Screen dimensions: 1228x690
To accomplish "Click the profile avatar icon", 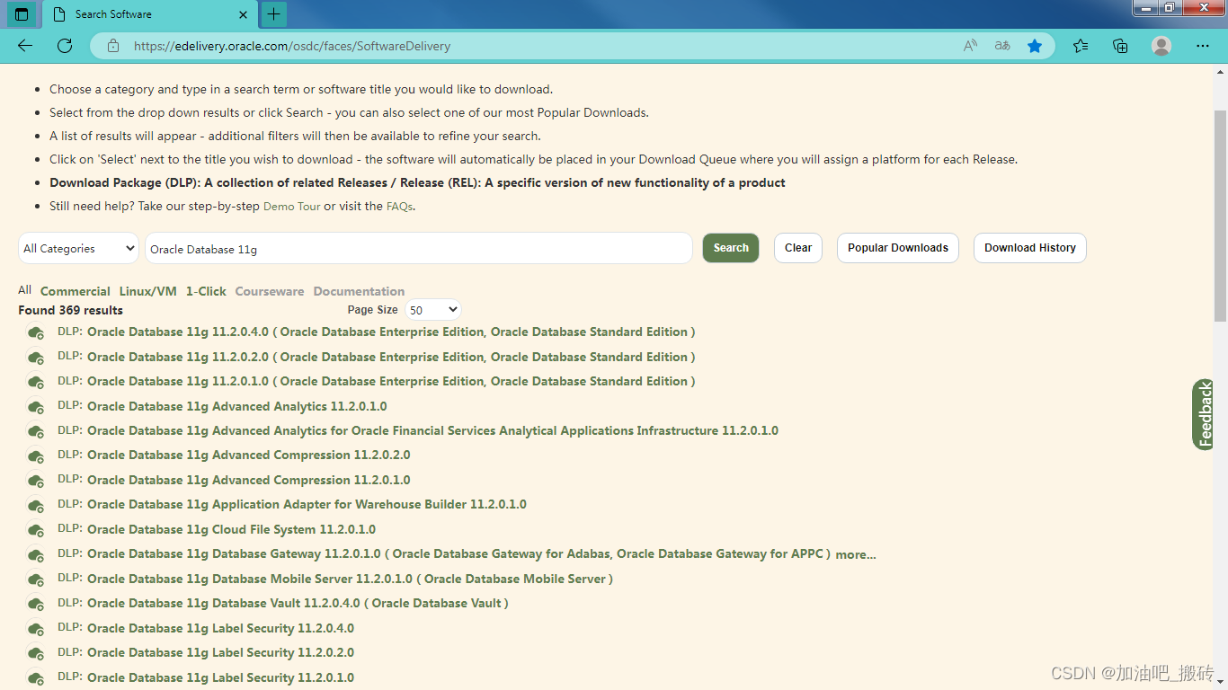I will (1161, 46).
